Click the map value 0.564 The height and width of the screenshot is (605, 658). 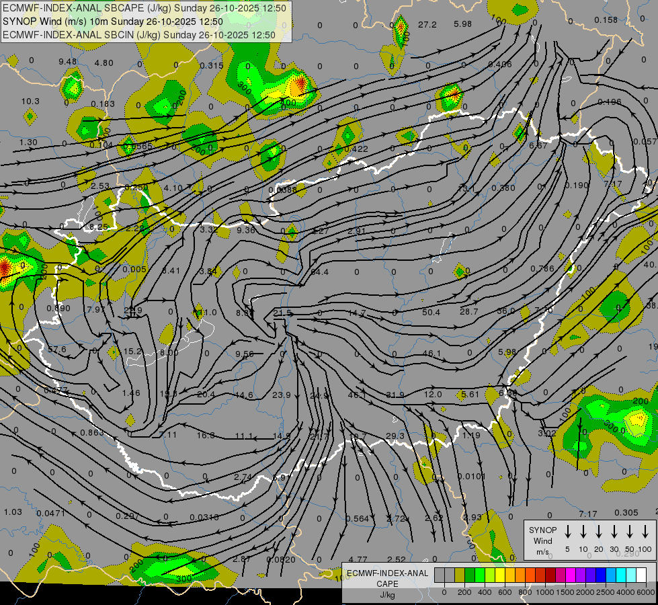[x=357, y=518]
